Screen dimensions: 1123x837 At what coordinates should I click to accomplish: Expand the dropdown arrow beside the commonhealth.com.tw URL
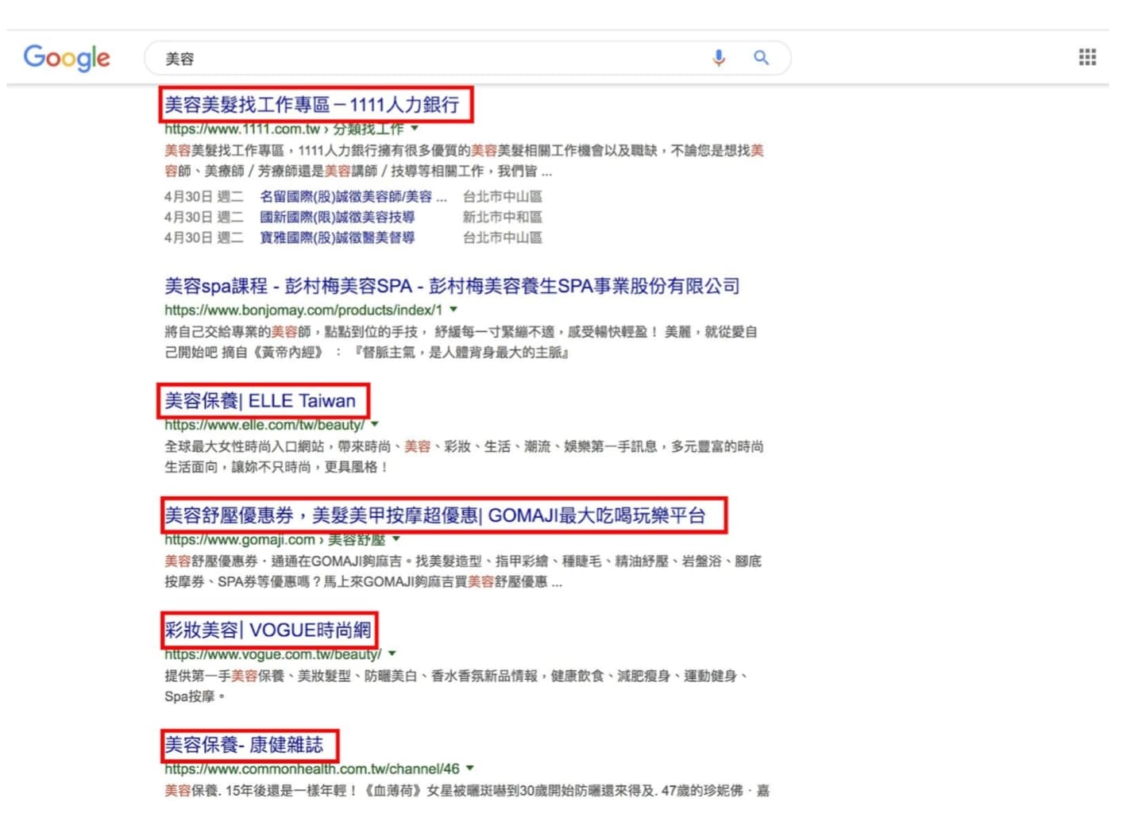click(x=470, y=768)
